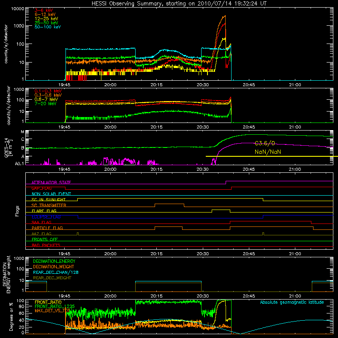Select the 6-12 keV legend label
This screenshot has width=338, height=338.
(x=45, y=14)
